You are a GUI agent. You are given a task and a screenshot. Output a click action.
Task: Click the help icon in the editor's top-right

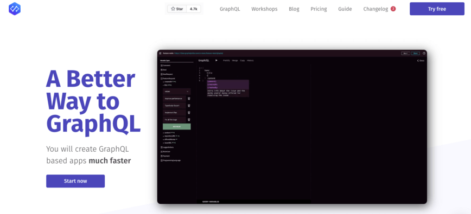424,53
